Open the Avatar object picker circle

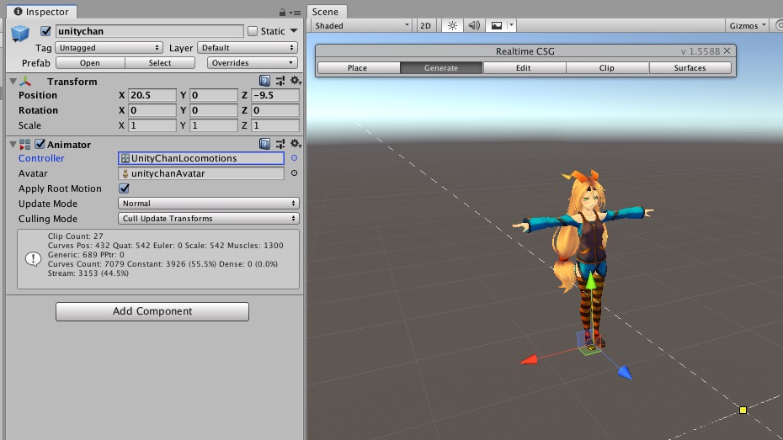[x=294, y=173]
